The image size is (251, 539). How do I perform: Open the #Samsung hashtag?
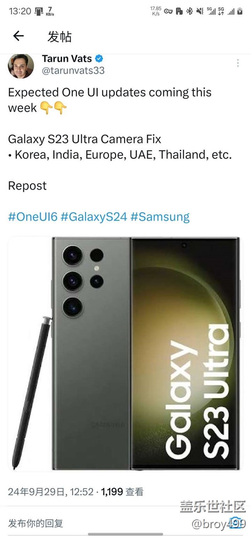coord(160,217)
